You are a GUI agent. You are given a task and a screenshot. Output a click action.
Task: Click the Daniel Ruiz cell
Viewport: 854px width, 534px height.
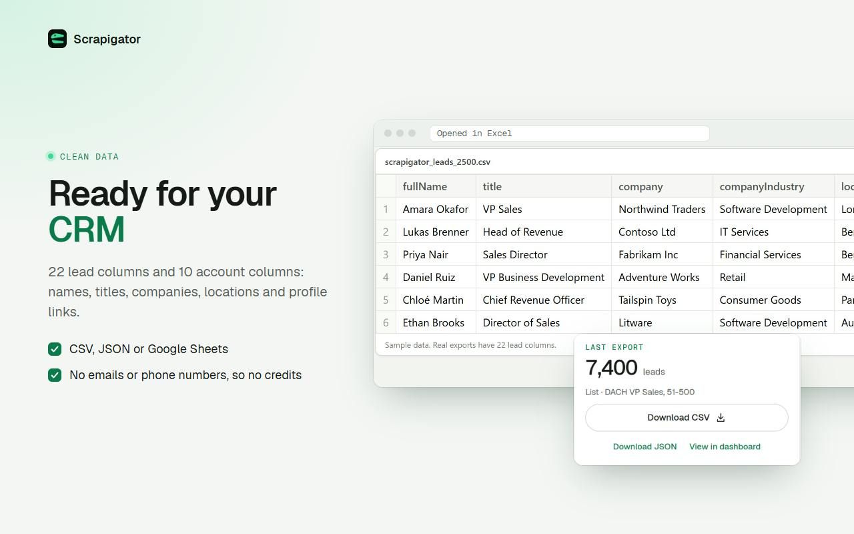(x=436, y=277)
